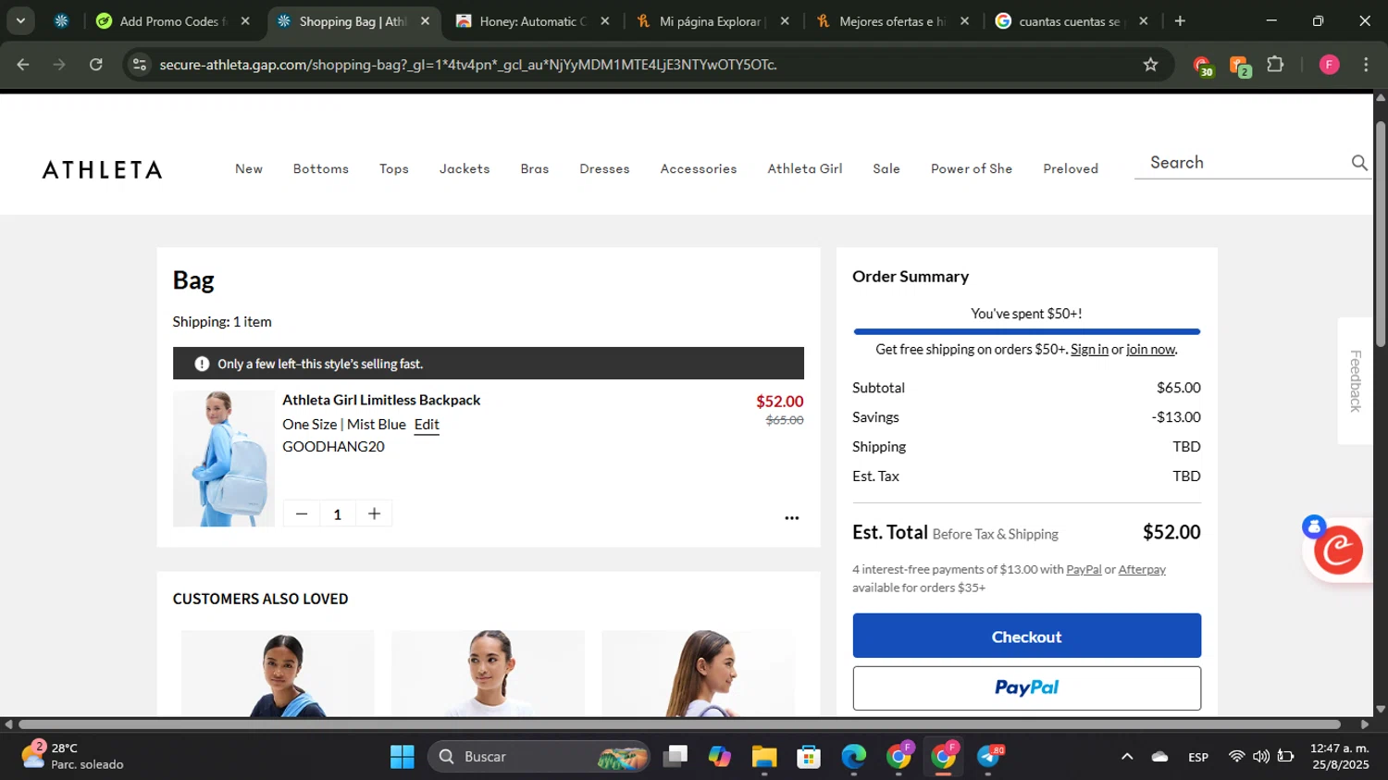Image resolution: width=1388 pixels, height=780 pixels.
Task: Open Microsoft Store from taskbar
Action: pos(809,757)
